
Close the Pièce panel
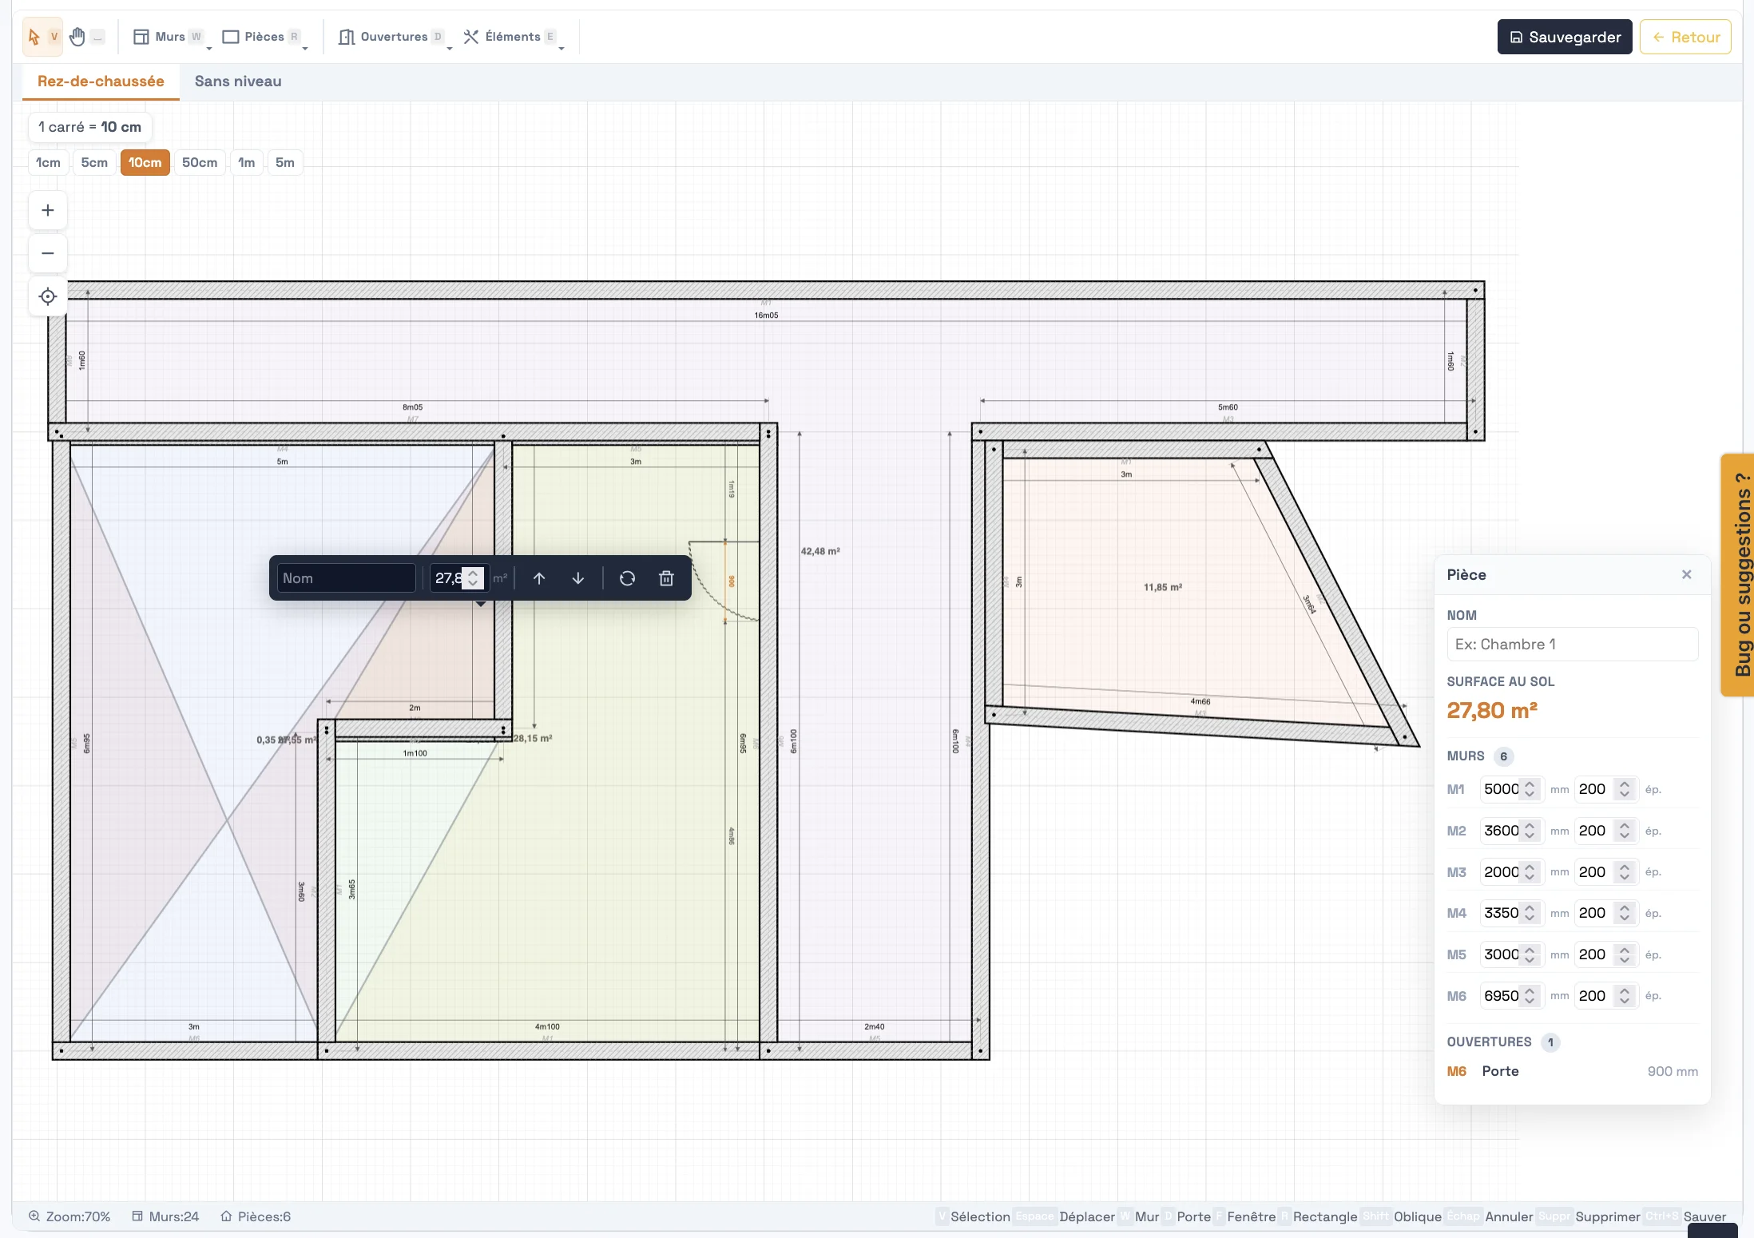click(x=1687, y=574)
